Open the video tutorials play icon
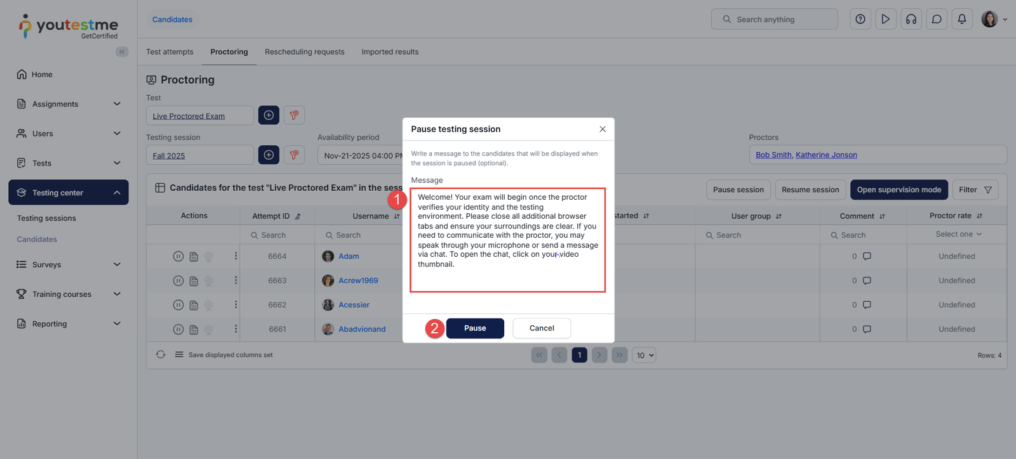1016x459 pixels. [x=886, y=20]
